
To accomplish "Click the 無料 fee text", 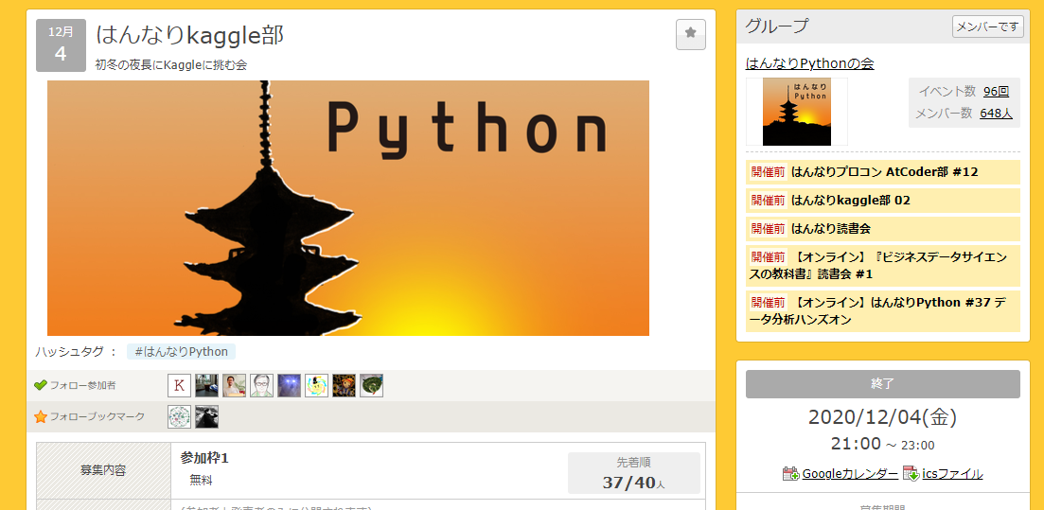I will click(x=201, y=480).
